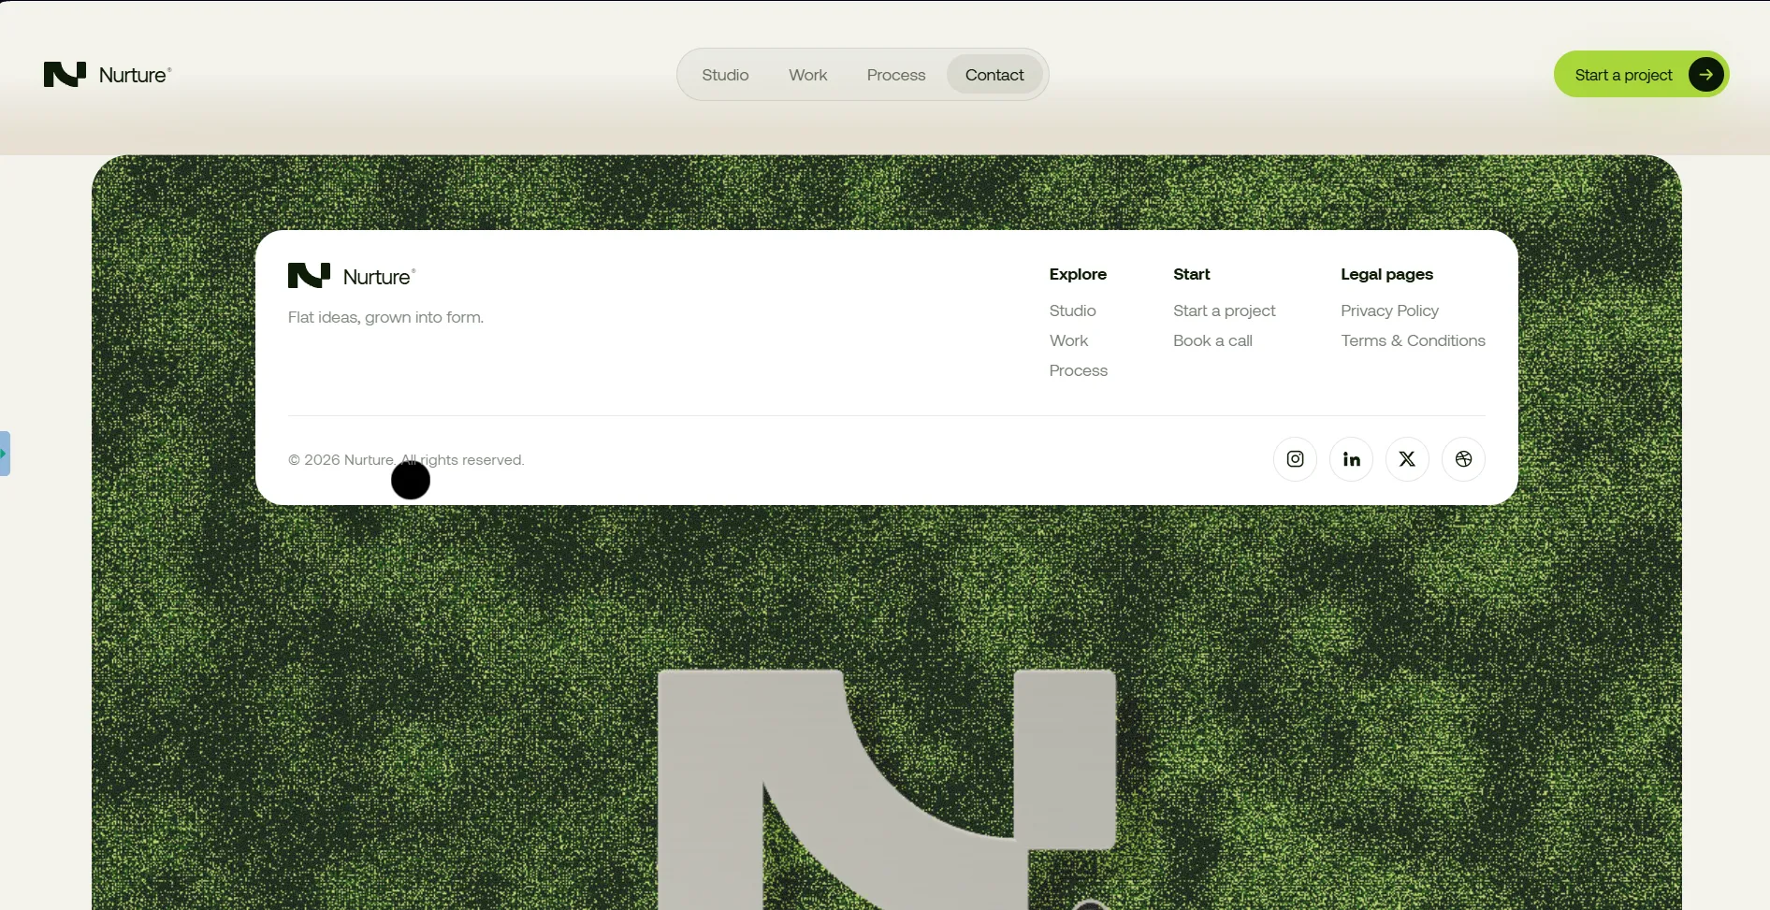
Task: Open the X (Twitter) social icon
Action: [x=1407, y=459]
